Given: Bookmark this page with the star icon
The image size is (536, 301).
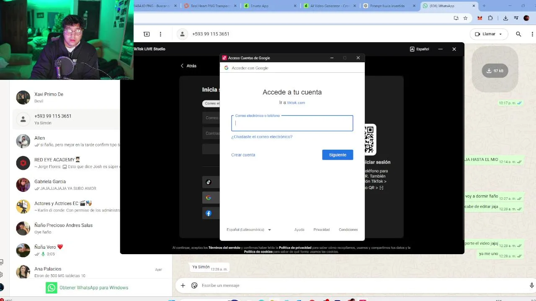Looking at the screenshot, I should coord(465,18).
